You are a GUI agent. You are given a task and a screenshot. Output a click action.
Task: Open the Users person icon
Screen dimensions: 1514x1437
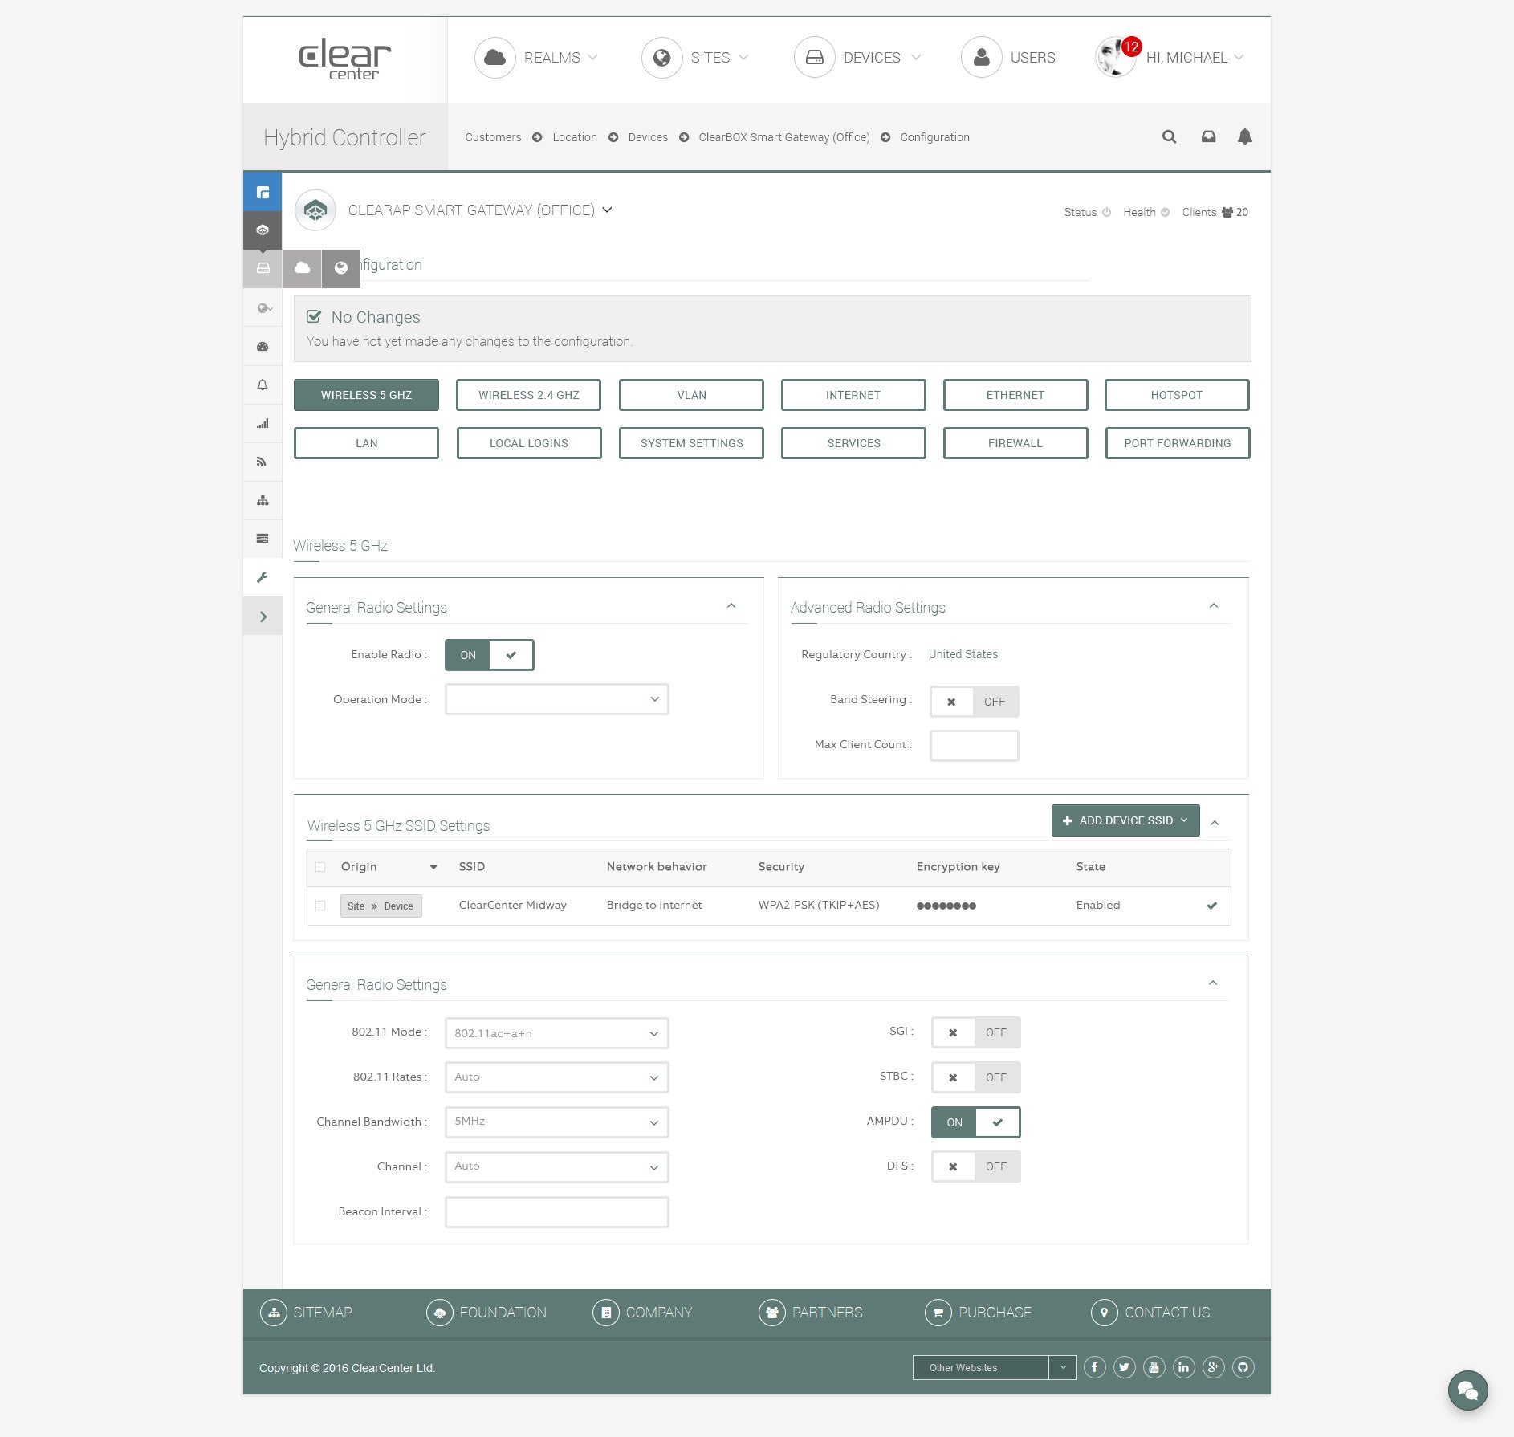point(981,58)
